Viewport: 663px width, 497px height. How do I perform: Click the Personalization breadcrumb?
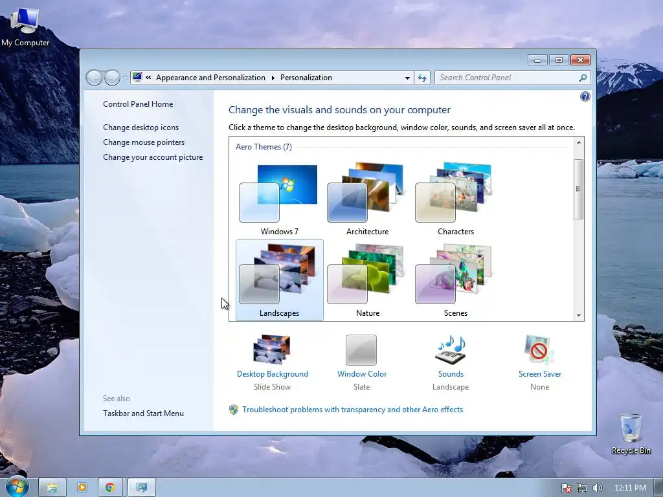306,78
